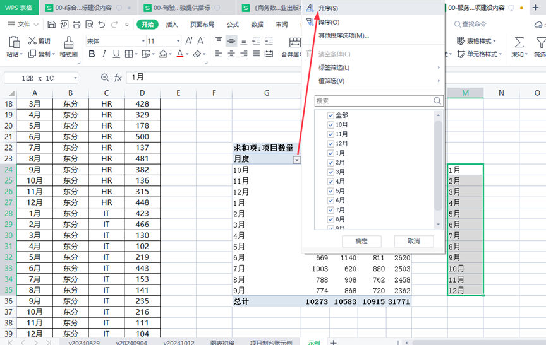The height and width of the screenshot is (345, 546).
Task: Switch to the 公式 ribbon tab
Action: pos(233,25)
